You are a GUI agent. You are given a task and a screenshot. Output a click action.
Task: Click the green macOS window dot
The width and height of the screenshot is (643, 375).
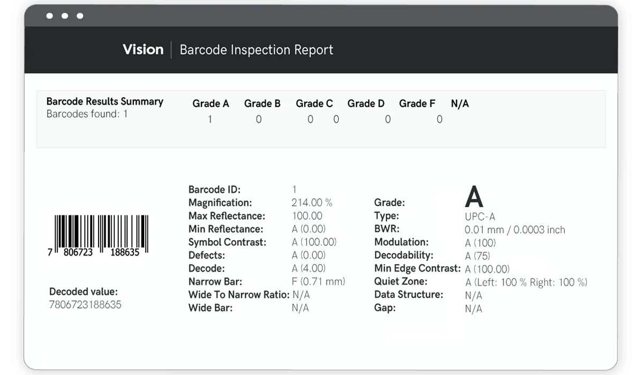tap(79, 16)
